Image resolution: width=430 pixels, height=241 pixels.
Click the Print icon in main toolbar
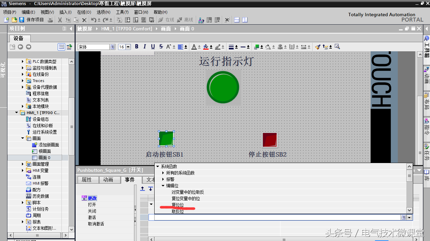pos(50,20)
